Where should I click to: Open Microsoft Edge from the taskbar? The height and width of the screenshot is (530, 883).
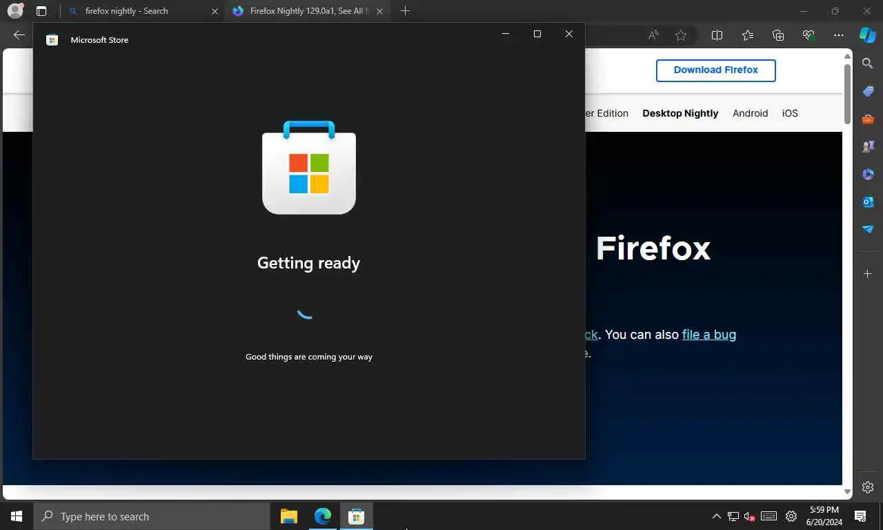click(x=323, y=516)
